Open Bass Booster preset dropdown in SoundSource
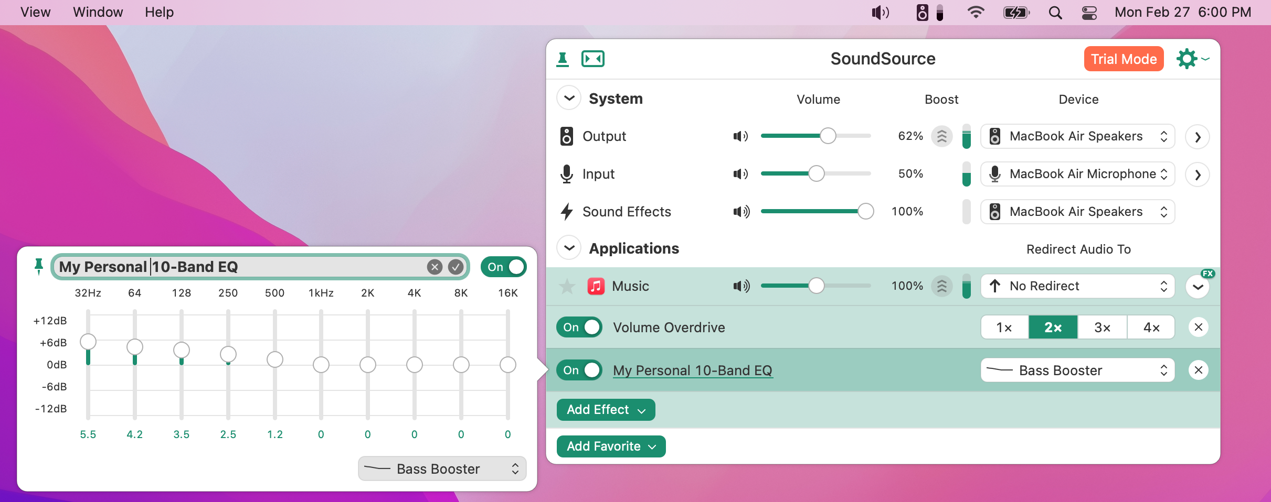 [1077, 370]
